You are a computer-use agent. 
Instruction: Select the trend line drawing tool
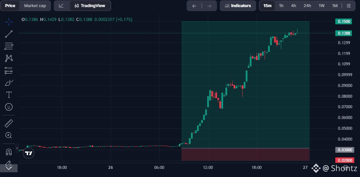[x=9, y=34]
